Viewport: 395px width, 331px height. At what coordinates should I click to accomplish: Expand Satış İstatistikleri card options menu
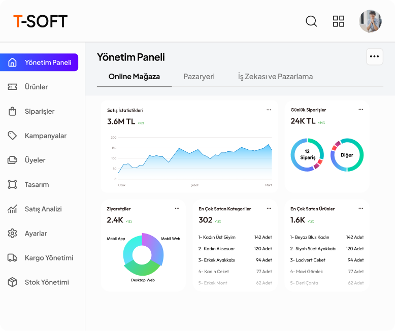coord(269,110)
